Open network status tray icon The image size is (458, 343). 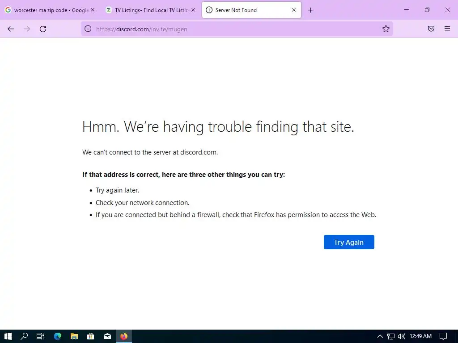[391, 336]
